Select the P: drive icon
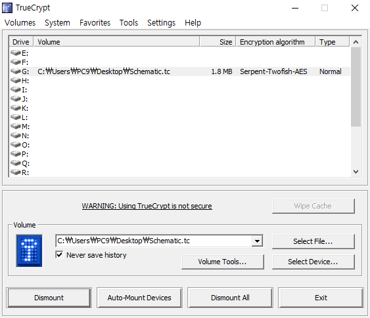370x318 pixels. tap(16, 153)
